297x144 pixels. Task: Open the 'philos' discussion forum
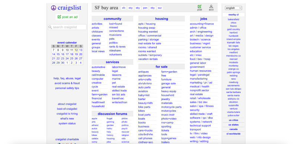[124, 119]
